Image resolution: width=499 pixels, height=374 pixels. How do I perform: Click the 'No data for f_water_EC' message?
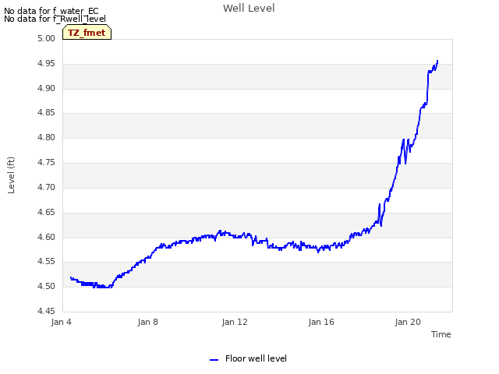51,11
